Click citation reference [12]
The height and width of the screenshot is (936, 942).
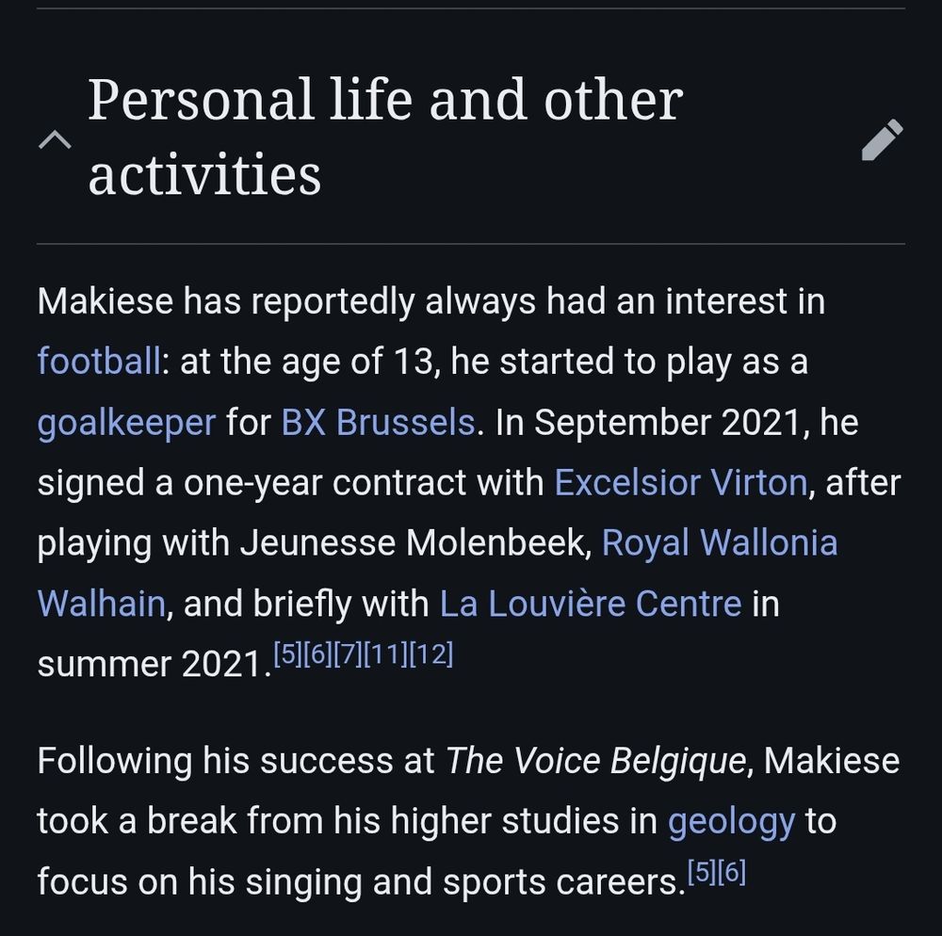click(433, 650)
